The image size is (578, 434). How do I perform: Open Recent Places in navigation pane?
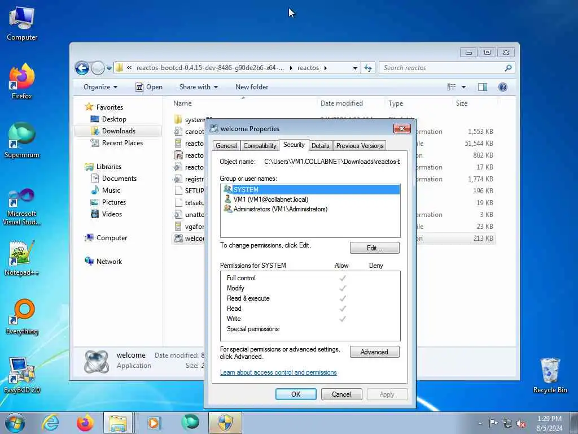click(117, 143)
